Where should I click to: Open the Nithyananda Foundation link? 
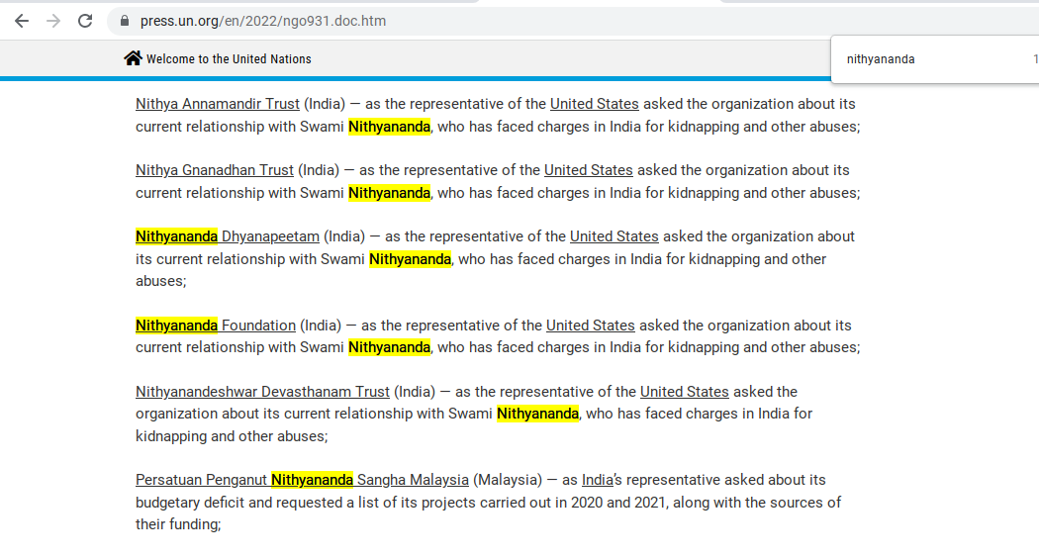click(216, 325)
